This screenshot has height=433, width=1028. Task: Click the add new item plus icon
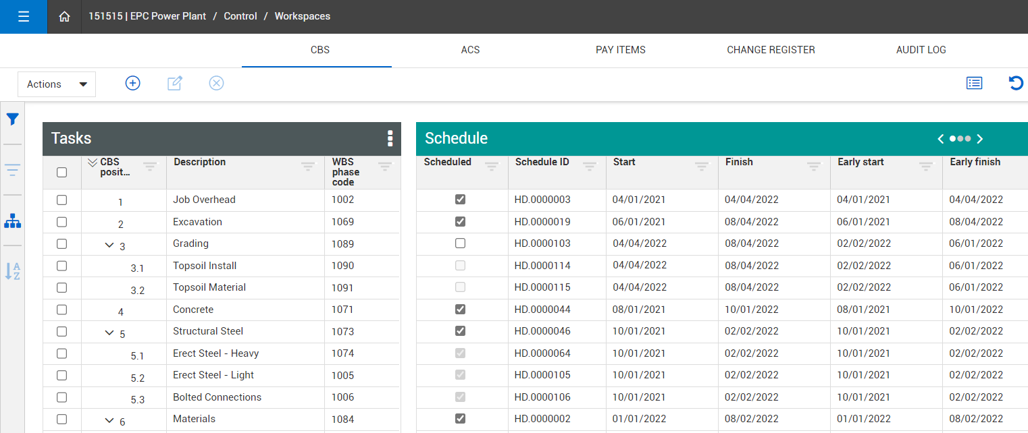133,84
